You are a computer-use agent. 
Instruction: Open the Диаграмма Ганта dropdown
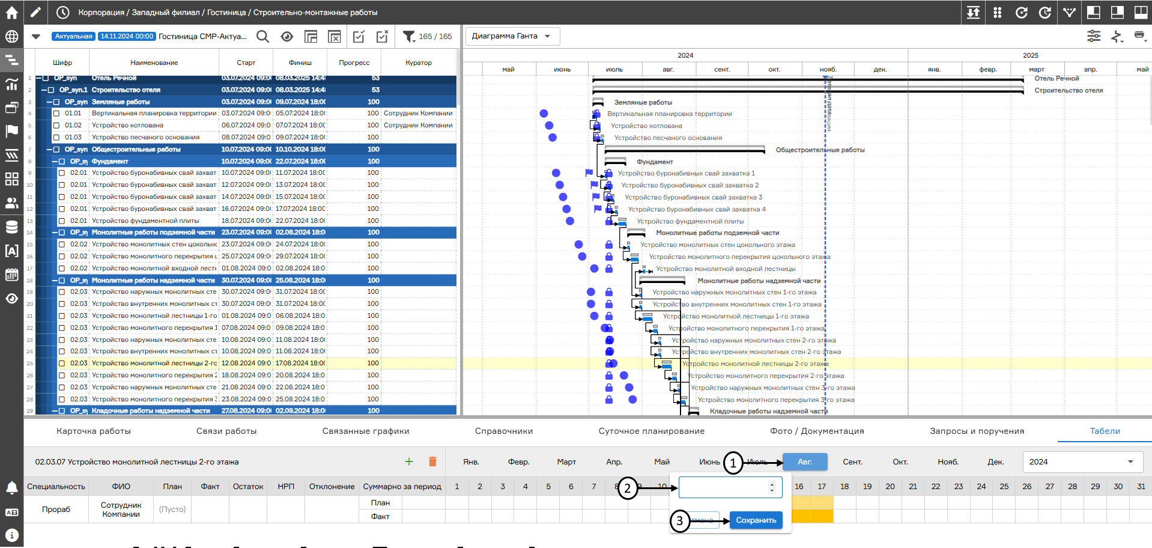pos(512,36)
